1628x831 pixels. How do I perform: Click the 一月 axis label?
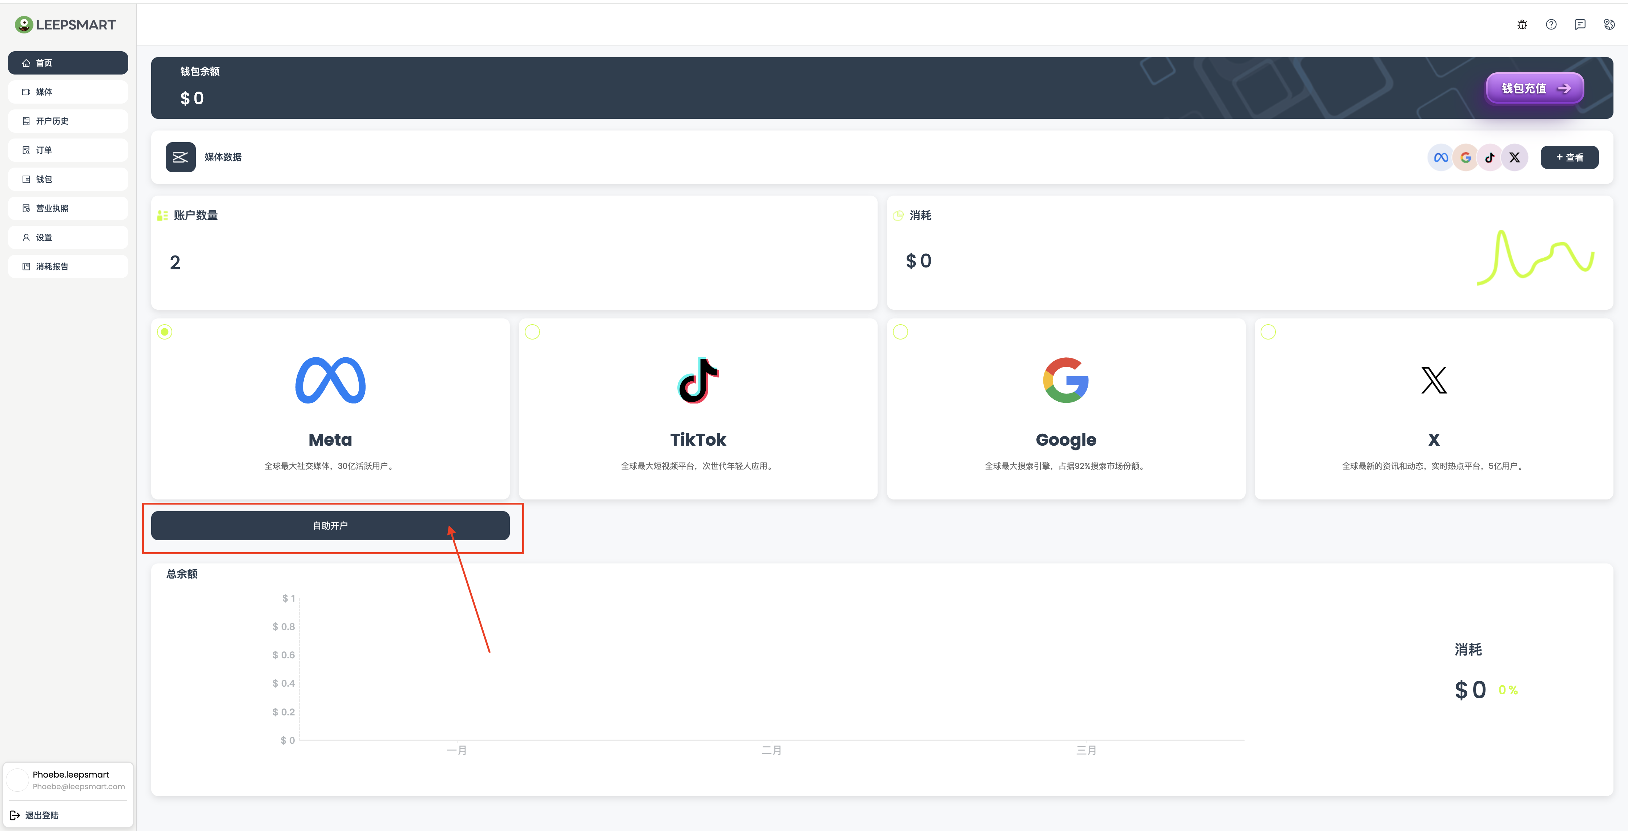[457, 750]
